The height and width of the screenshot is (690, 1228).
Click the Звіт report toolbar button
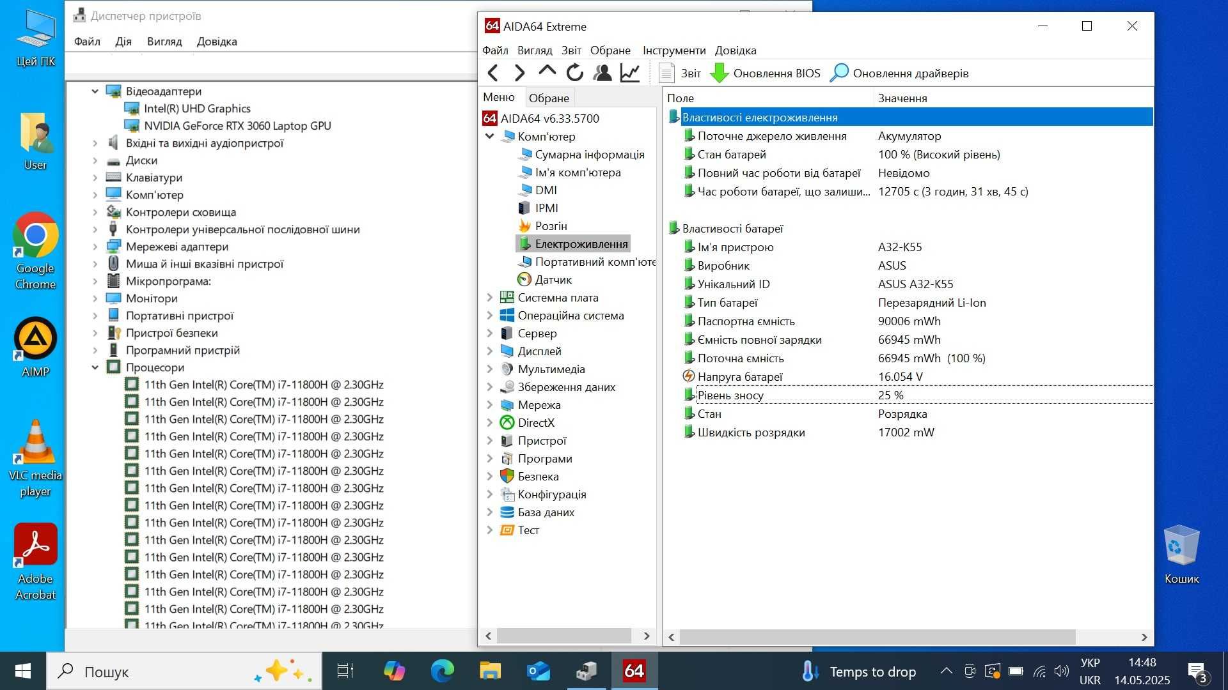pos(680,73)
